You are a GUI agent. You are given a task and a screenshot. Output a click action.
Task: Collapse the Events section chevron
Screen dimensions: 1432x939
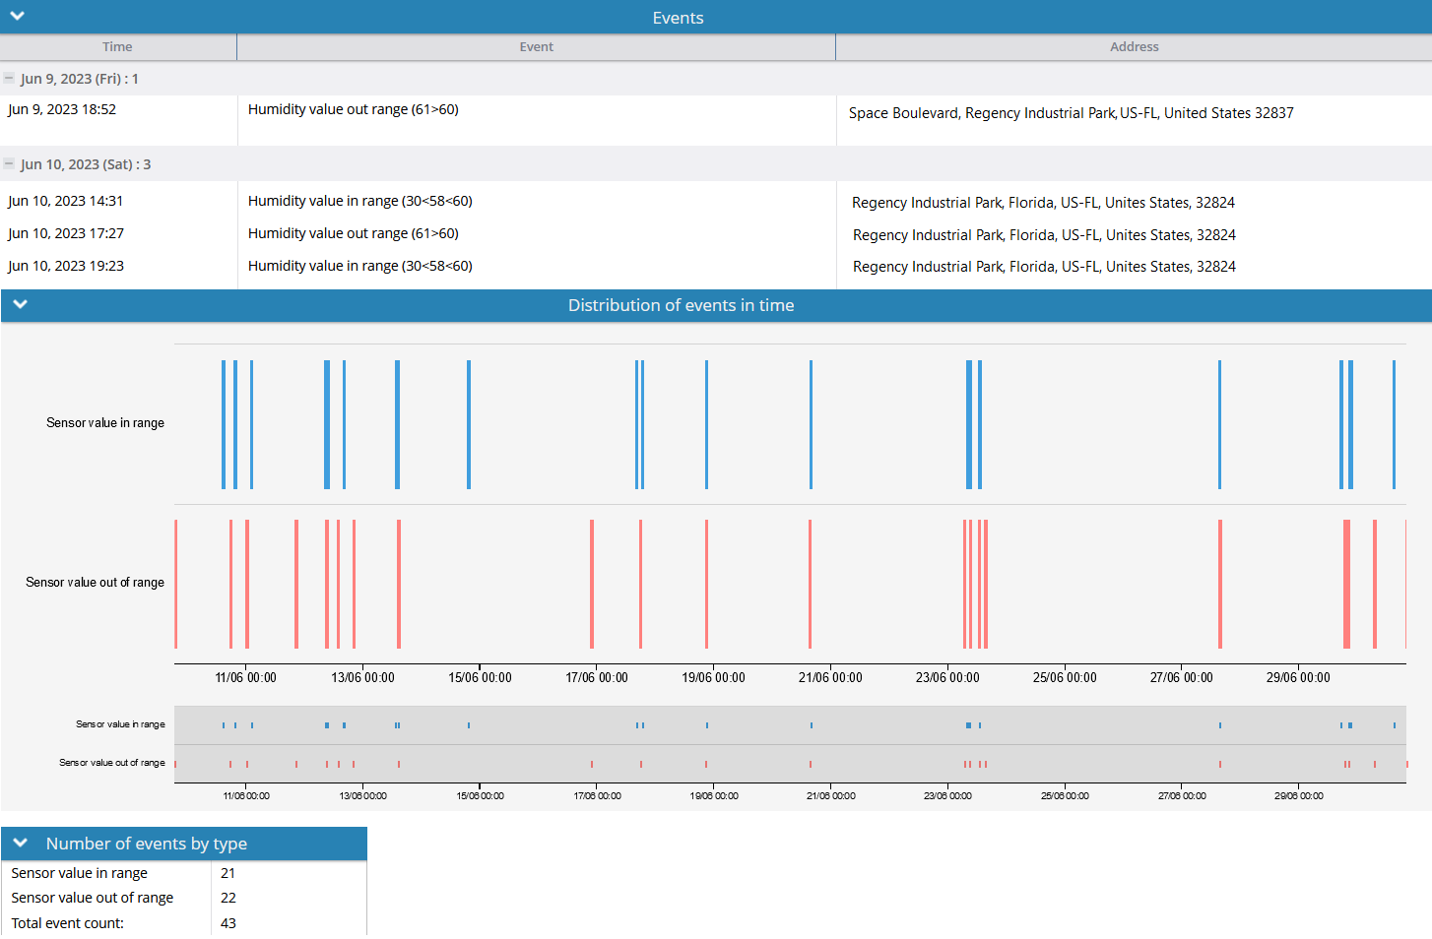tap(17, 17)
